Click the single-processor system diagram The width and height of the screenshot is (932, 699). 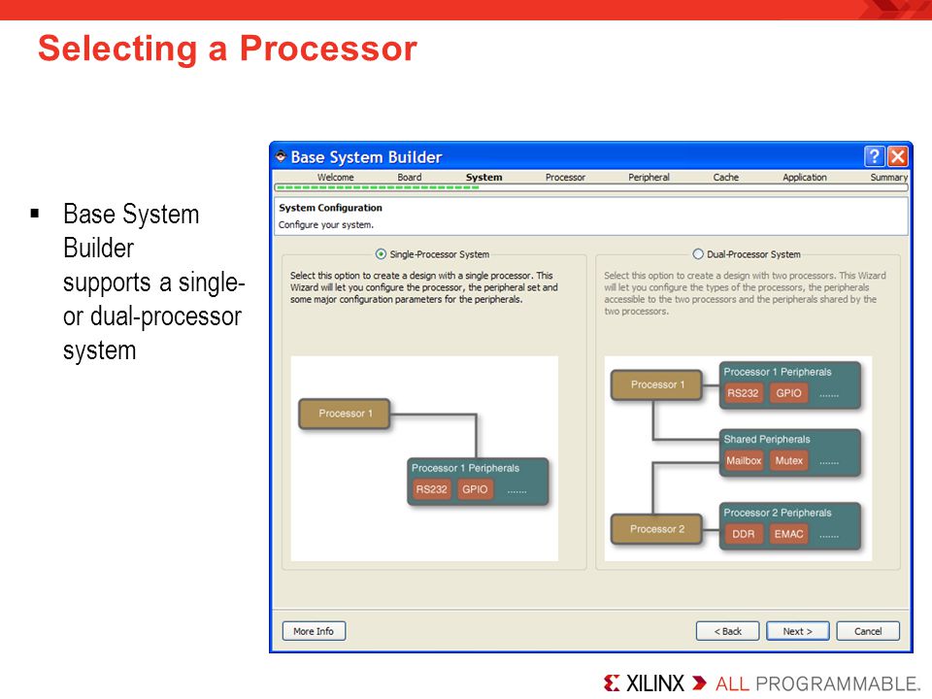(x=424, y=458)
